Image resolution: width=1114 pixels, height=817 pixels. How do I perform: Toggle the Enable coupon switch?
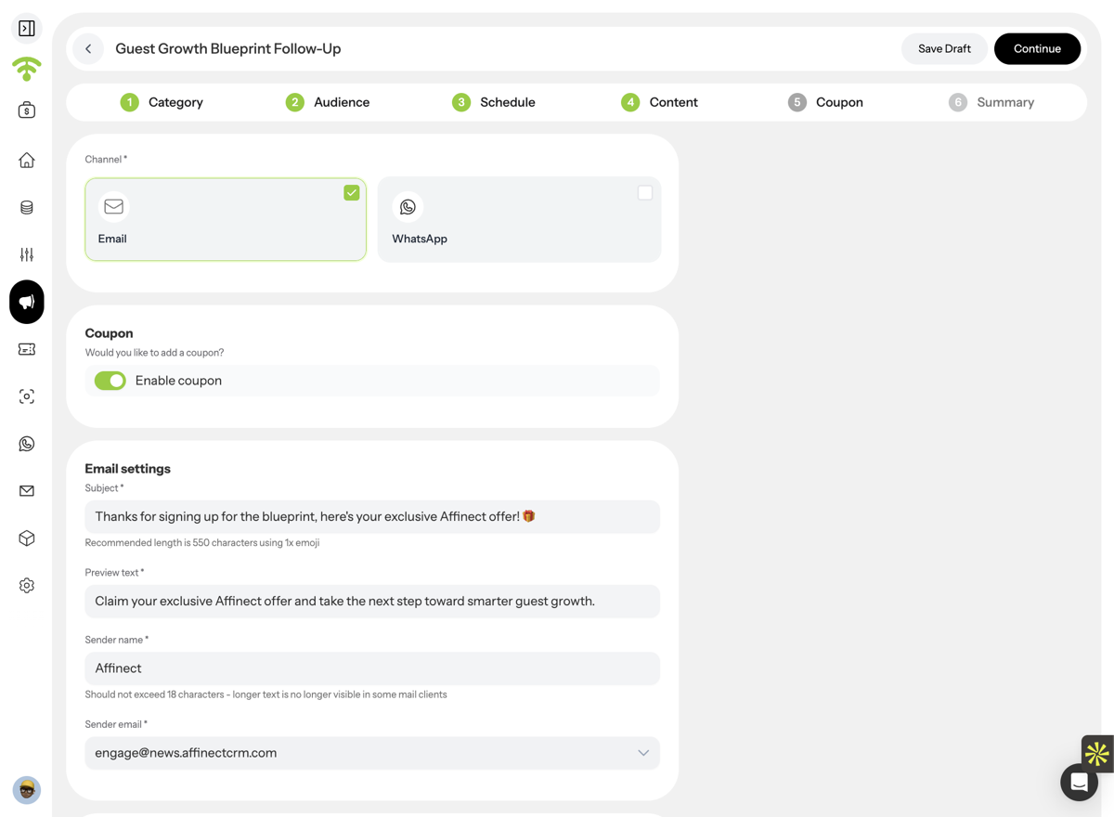click(110, 381)
